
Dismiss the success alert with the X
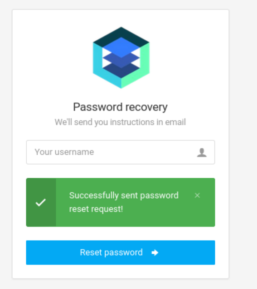click(197, 195)
